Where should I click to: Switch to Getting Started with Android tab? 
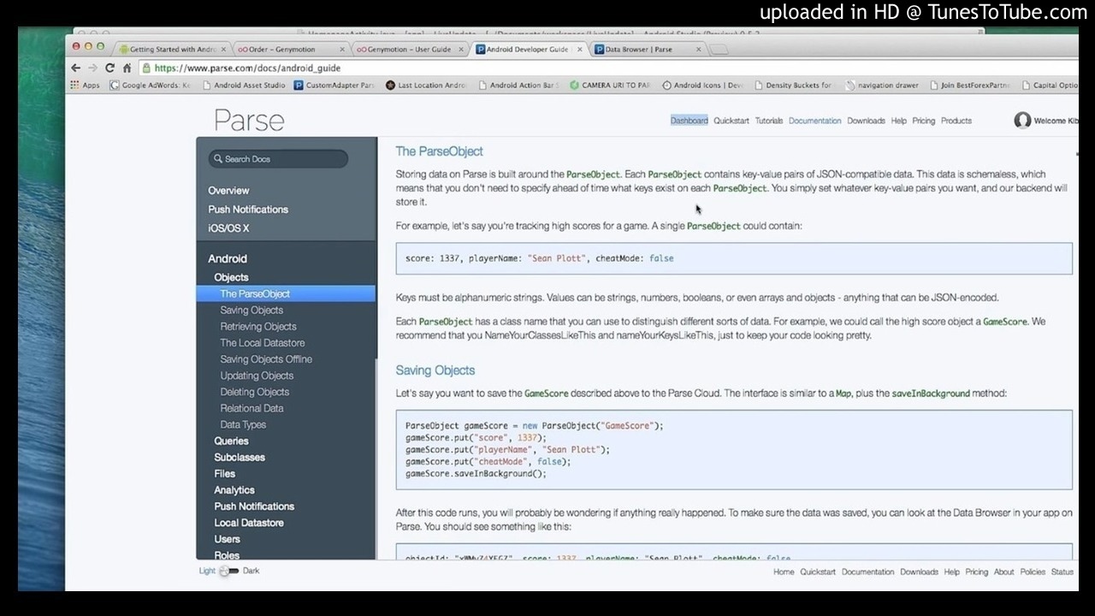tap(171, 50)
